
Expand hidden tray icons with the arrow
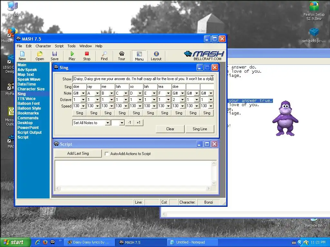click(300, 242)
